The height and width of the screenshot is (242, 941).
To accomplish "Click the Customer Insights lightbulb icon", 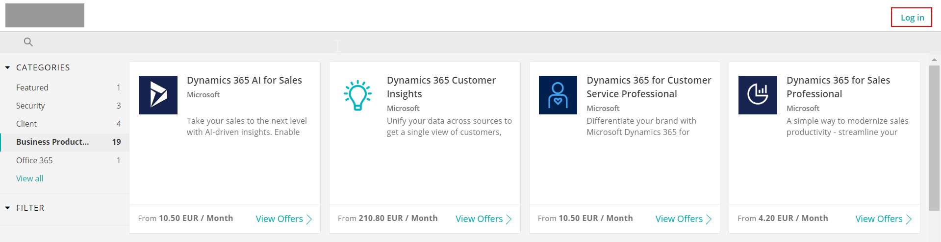I will 358,95.
